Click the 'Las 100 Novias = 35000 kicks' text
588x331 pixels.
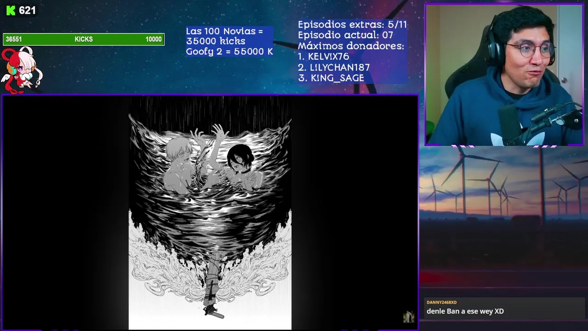tap(225, 36)
